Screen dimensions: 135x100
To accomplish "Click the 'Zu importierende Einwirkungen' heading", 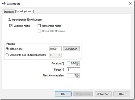I will (25, 20).
